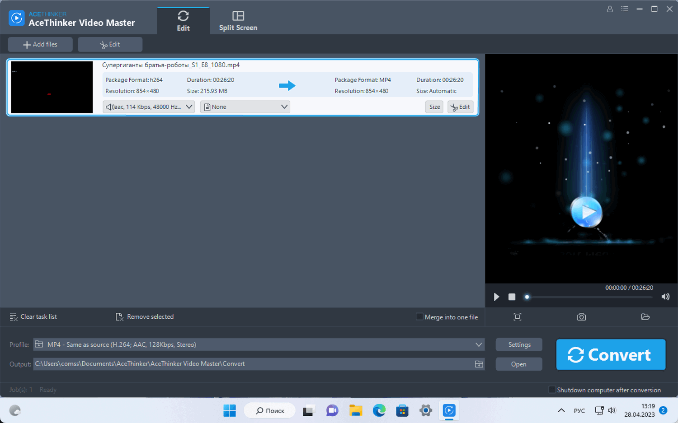Switch to the Split Screen tab
678x423 pixels.
pyautogui.click(x=238, y=21)
